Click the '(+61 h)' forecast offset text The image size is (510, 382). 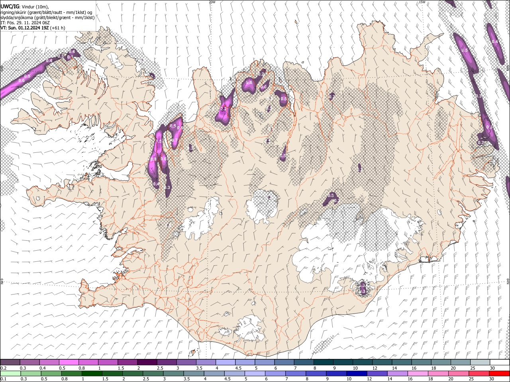[x=58, y=28]
